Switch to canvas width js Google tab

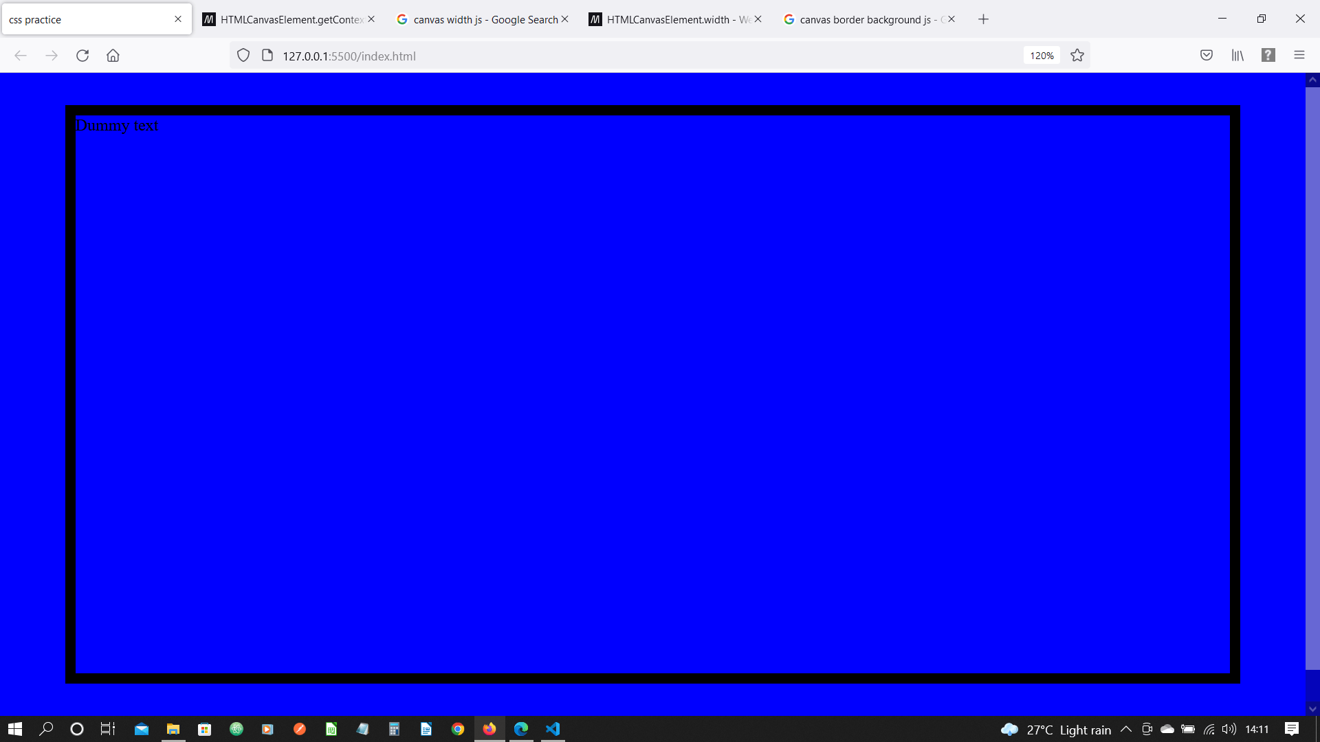point(481,19)
